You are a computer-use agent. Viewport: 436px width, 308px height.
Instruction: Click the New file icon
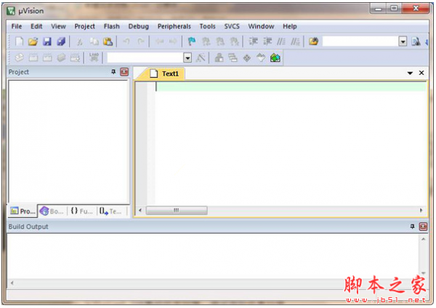click(x=19, y=42)
